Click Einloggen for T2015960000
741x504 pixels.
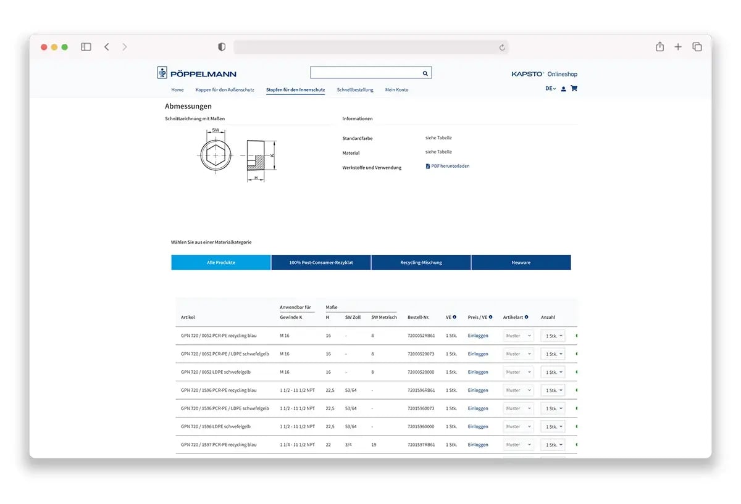(478, 427)
